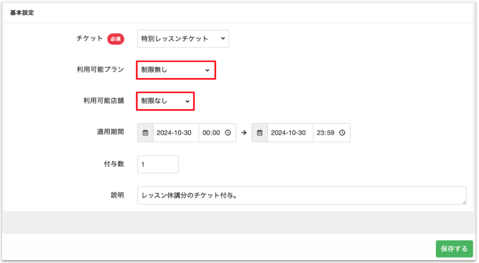Open the チケット dropdown showing 特別レッスンチケット
Screen dimensions: 479x263
(x=183, y=39)
